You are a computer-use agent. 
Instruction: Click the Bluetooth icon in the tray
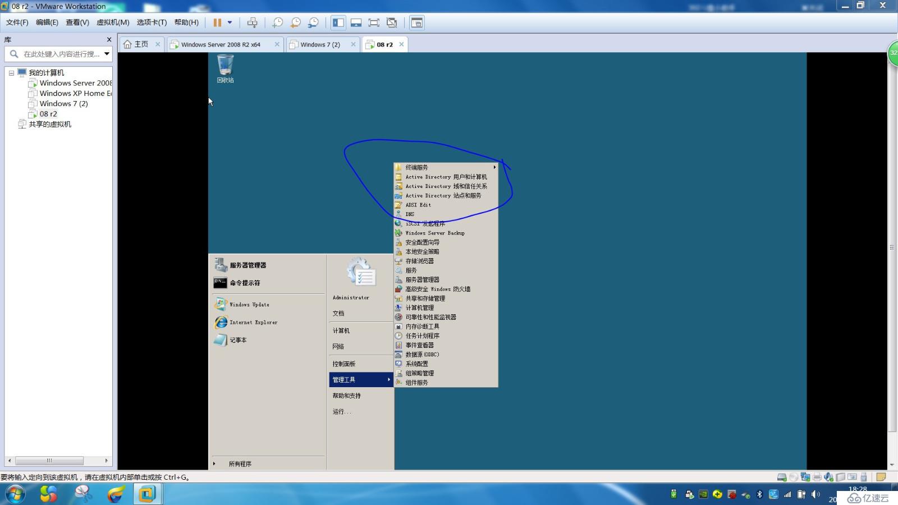(x=759, y=494)
